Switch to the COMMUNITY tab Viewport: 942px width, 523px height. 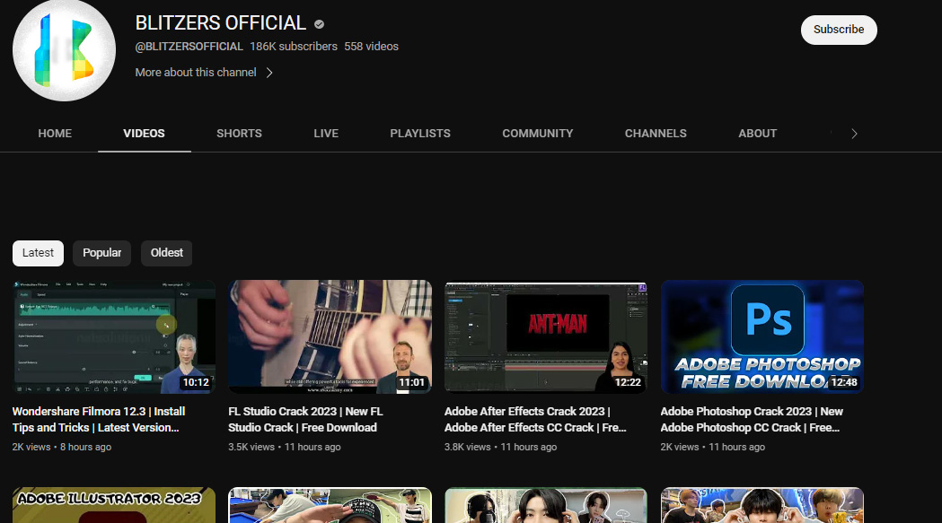tap(538, 134)
